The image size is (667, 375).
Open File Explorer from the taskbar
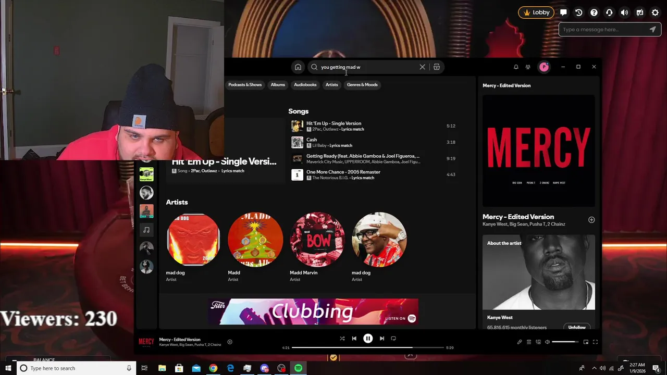point(162,368)
